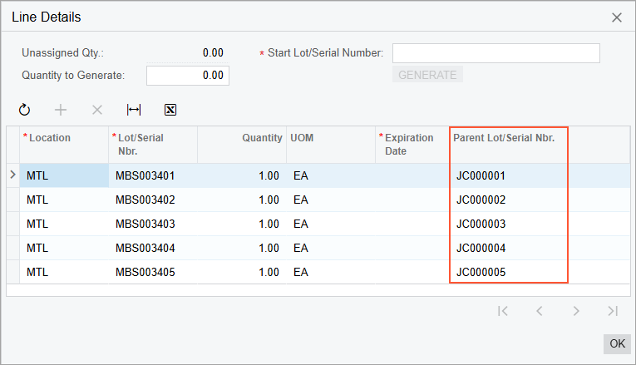Image resolution: width=636 pixels, height=365 pixels.
Task: Go to the previous grid page
Action: 539,311
